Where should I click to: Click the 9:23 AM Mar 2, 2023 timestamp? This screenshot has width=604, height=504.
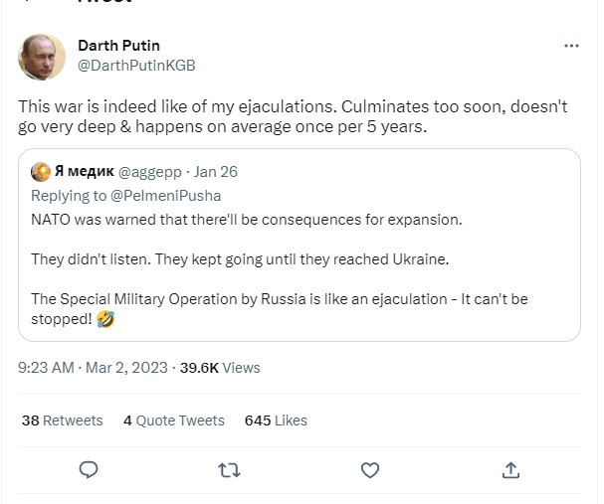(x=93, y=368)
